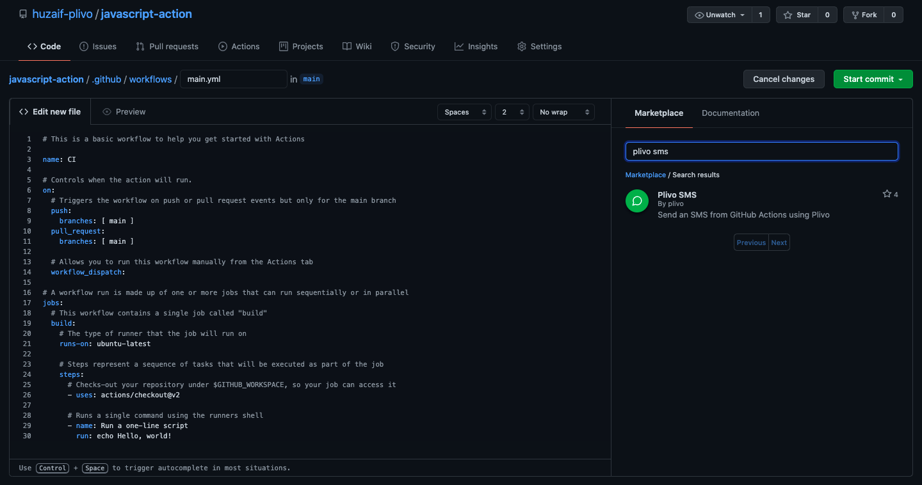Viewport: 922px width, 485px height.
Task: Click the Actions play-circle icon
Action: click(224, 46)
